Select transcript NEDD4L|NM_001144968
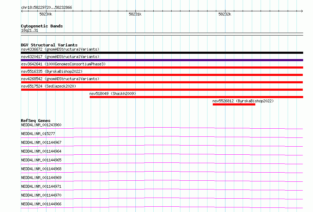This screenshot has width=313, height=212. pos(41,169)
